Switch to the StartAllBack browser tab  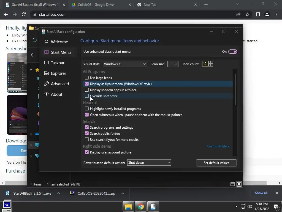[36, 5]
